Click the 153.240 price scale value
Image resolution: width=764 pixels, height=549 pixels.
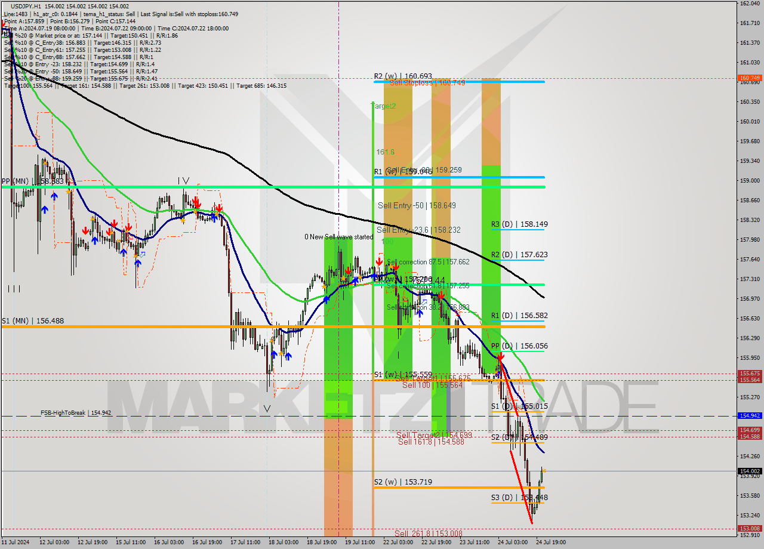(749, 516)
